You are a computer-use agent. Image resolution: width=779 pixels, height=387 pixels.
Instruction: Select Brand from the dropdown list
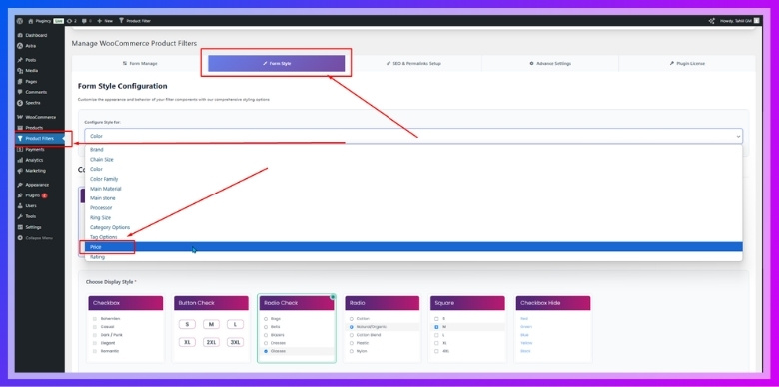click(413, 150)
